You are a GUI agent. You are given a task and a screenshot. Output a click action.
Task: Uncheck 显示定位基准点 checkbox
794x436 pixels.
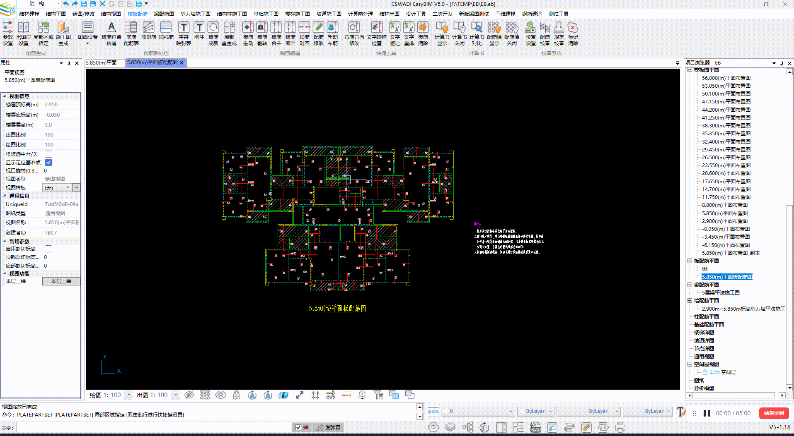(48, 163)
